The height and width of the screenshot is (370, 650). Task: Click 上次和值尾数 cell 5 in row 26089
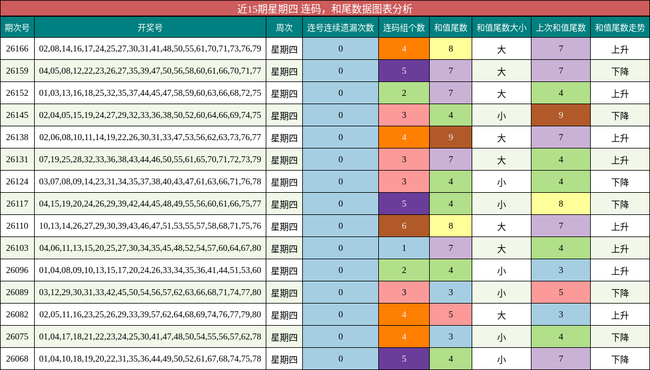click(561, 292)
